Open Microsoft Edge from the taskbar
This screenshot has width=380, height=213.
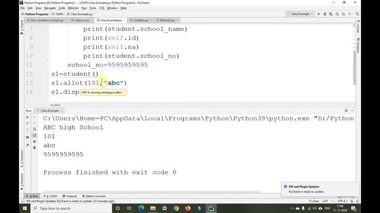(141, 208)
